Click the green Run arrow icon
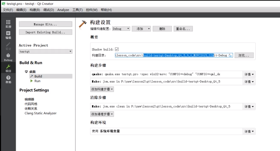The height and width of the screenshot is (151, 280). [32, 81]
